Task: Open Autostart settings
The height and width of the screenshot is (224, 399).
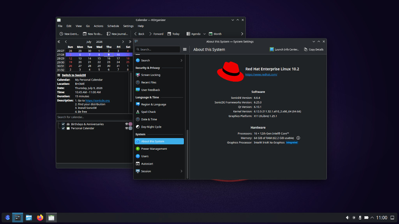Action: click(159, 164)
